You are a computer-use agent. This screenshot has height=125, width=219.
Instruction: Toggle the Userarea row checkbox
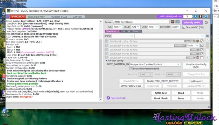pyautogui.click(x=202, y=45)
